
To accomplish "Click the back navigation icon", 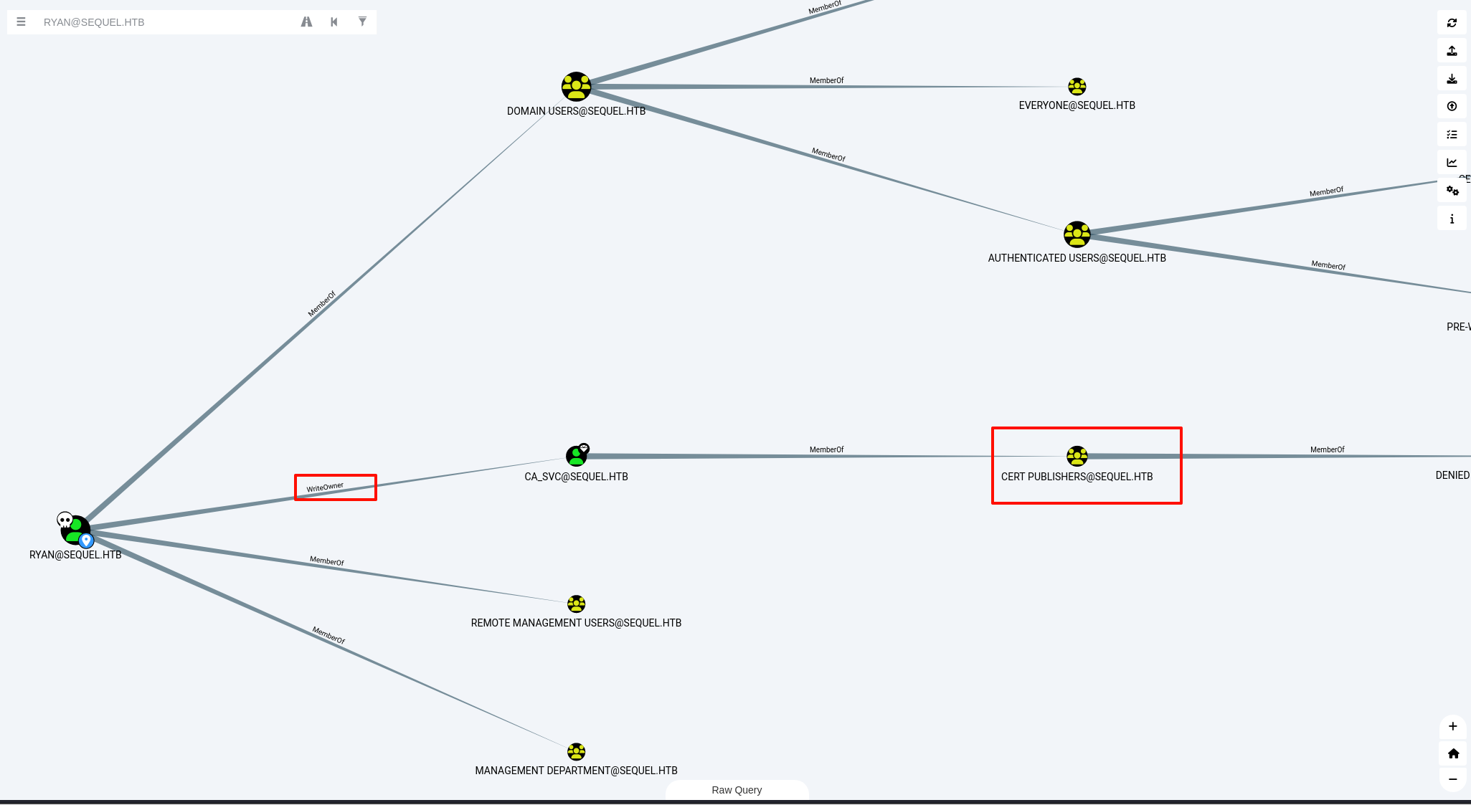I will click(x=334, y=22).
